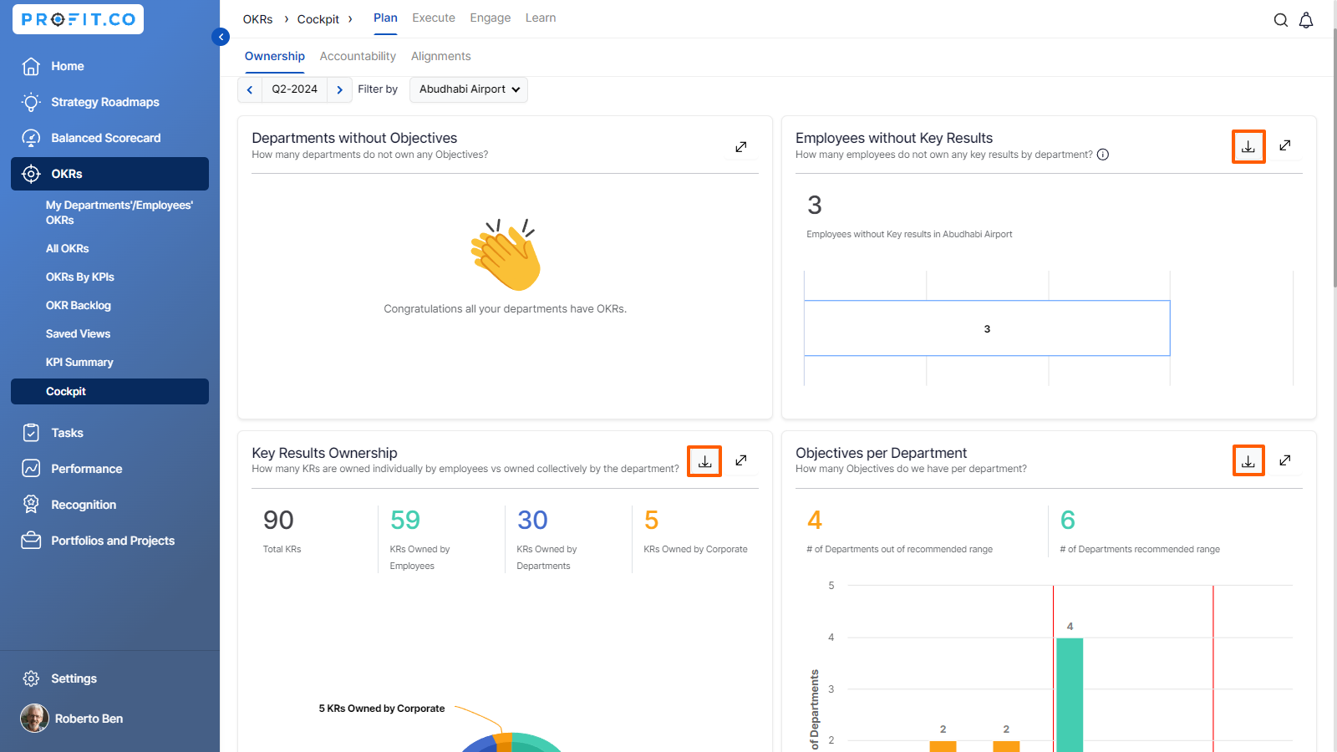Expand the Key Results Ownership widget
Viewport: 1337px width, 752px height.
tap(740, 460)
